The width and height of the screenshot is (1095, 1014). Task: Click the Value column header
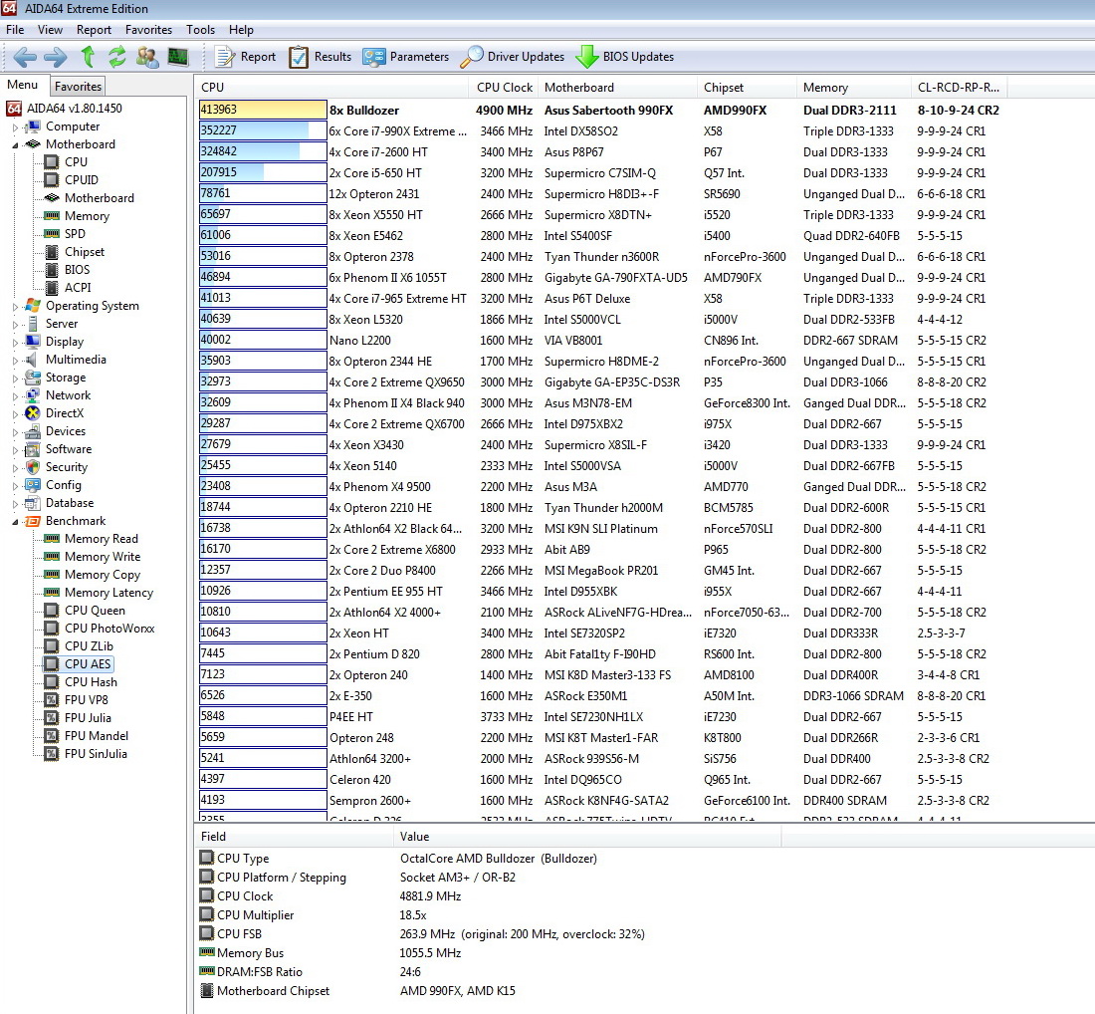point(588,837)
